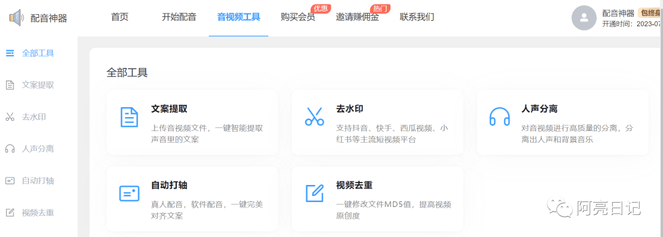Click description 一键修改文件MD5值，提高视频原创度
Image resolution: width=663 pixels, height=237 pixels.
(394, 210)
